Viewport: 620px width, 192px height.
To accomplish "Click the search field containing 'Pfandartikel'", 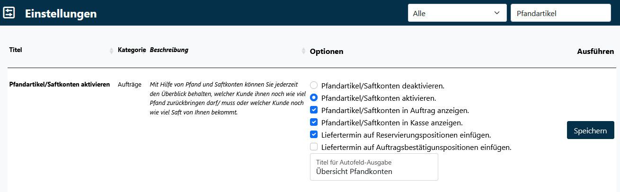I will click(x=560, y=13).
